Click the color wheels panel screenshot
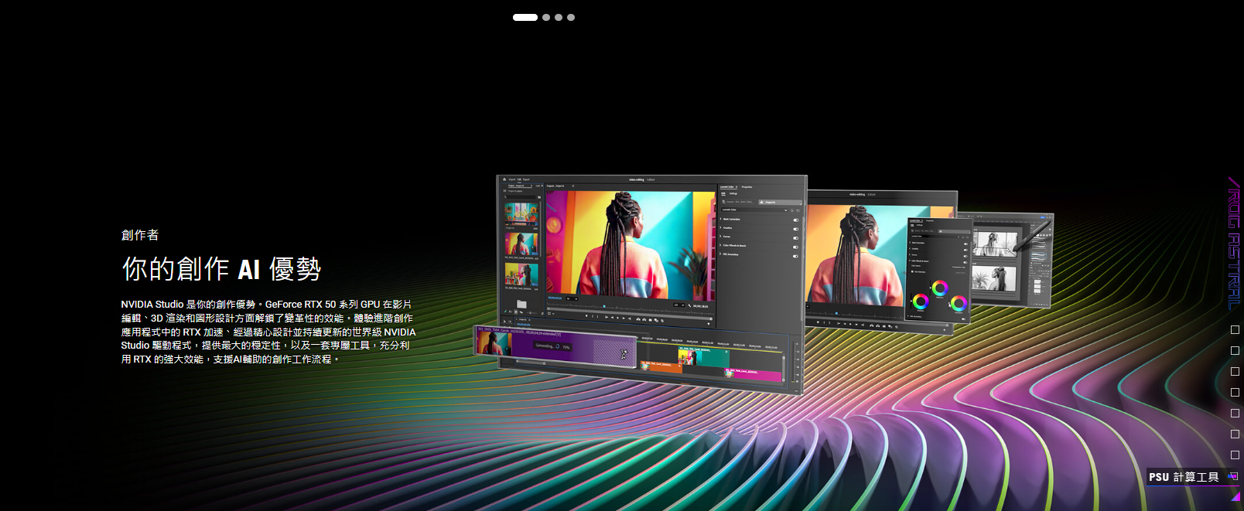 (x=938, y=269)
